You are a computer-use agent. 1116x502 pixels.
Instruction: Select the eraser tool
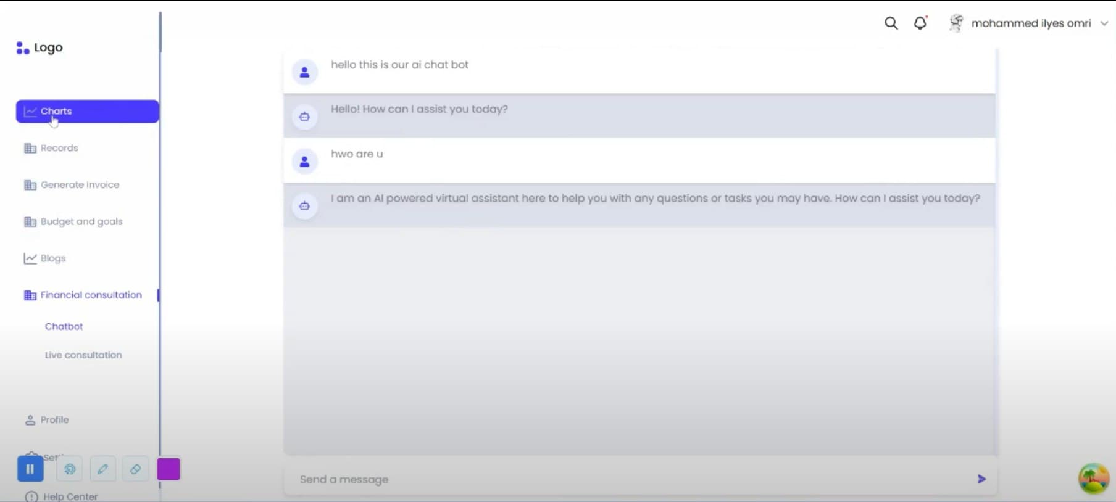(135, 469)
